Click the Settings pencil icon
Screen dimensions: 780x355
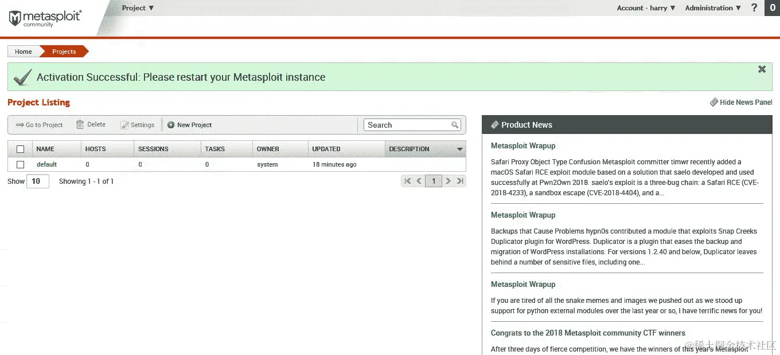[x=124, y=125]
